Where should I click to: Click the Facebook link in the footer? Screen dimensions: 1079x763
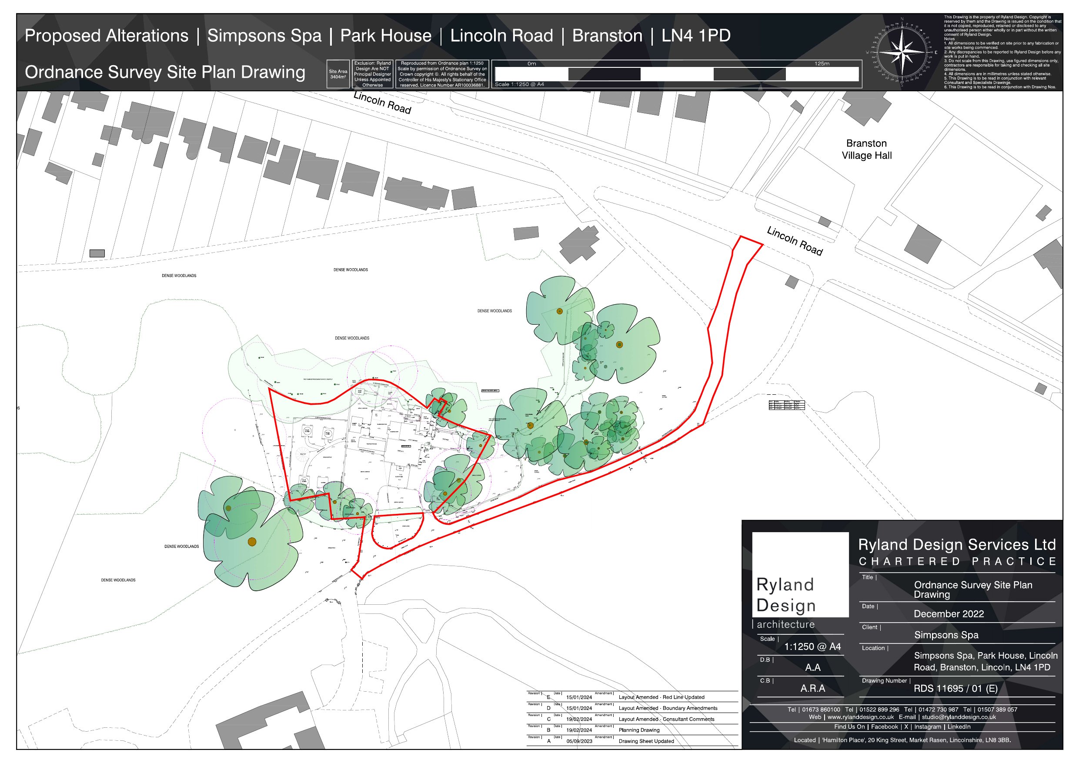pos(884,727)
